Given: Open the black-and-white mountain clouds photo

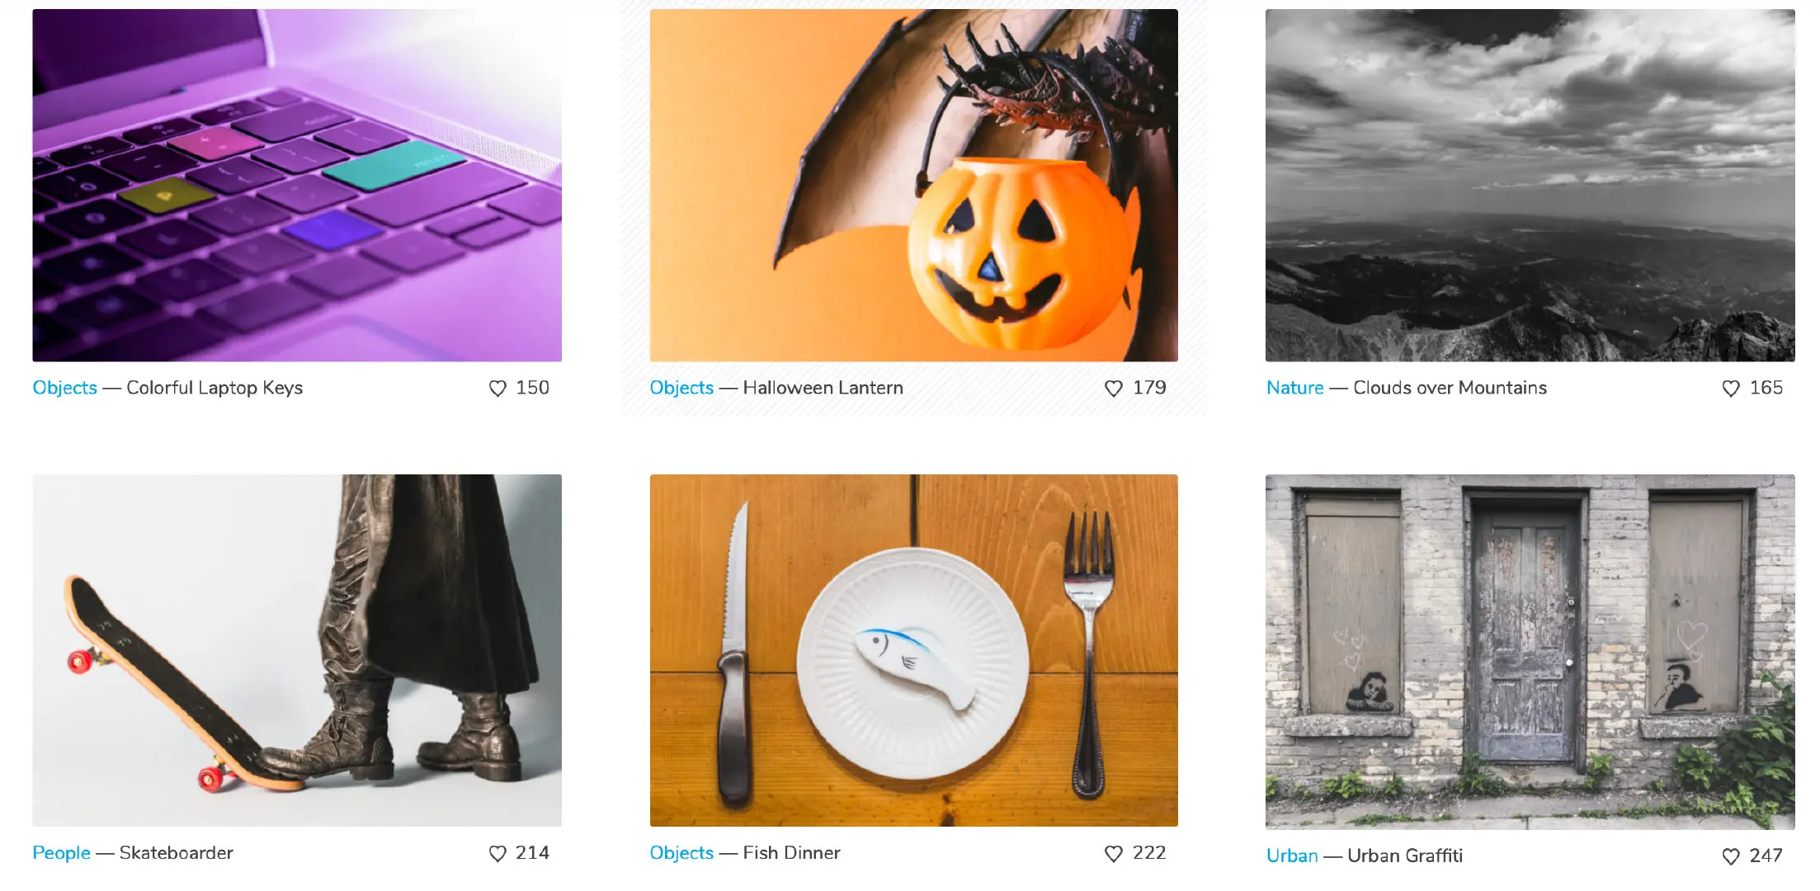Looking at the screenshot, I should [x=1530, y=186].
